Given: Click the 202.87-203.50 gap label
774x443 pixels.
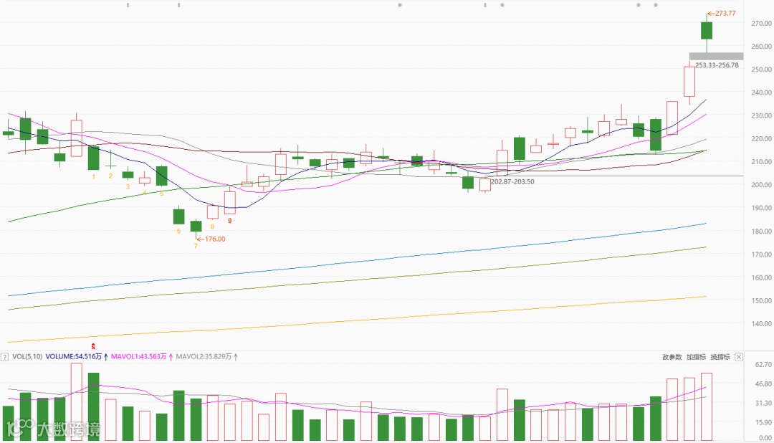Looking at the screenshot, I should click(512, 182).
